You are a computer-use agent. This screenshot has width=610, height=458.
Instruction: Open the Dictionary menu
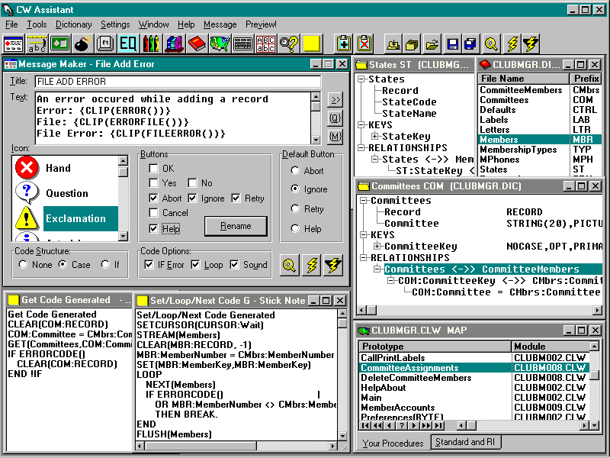click(73, 24)
